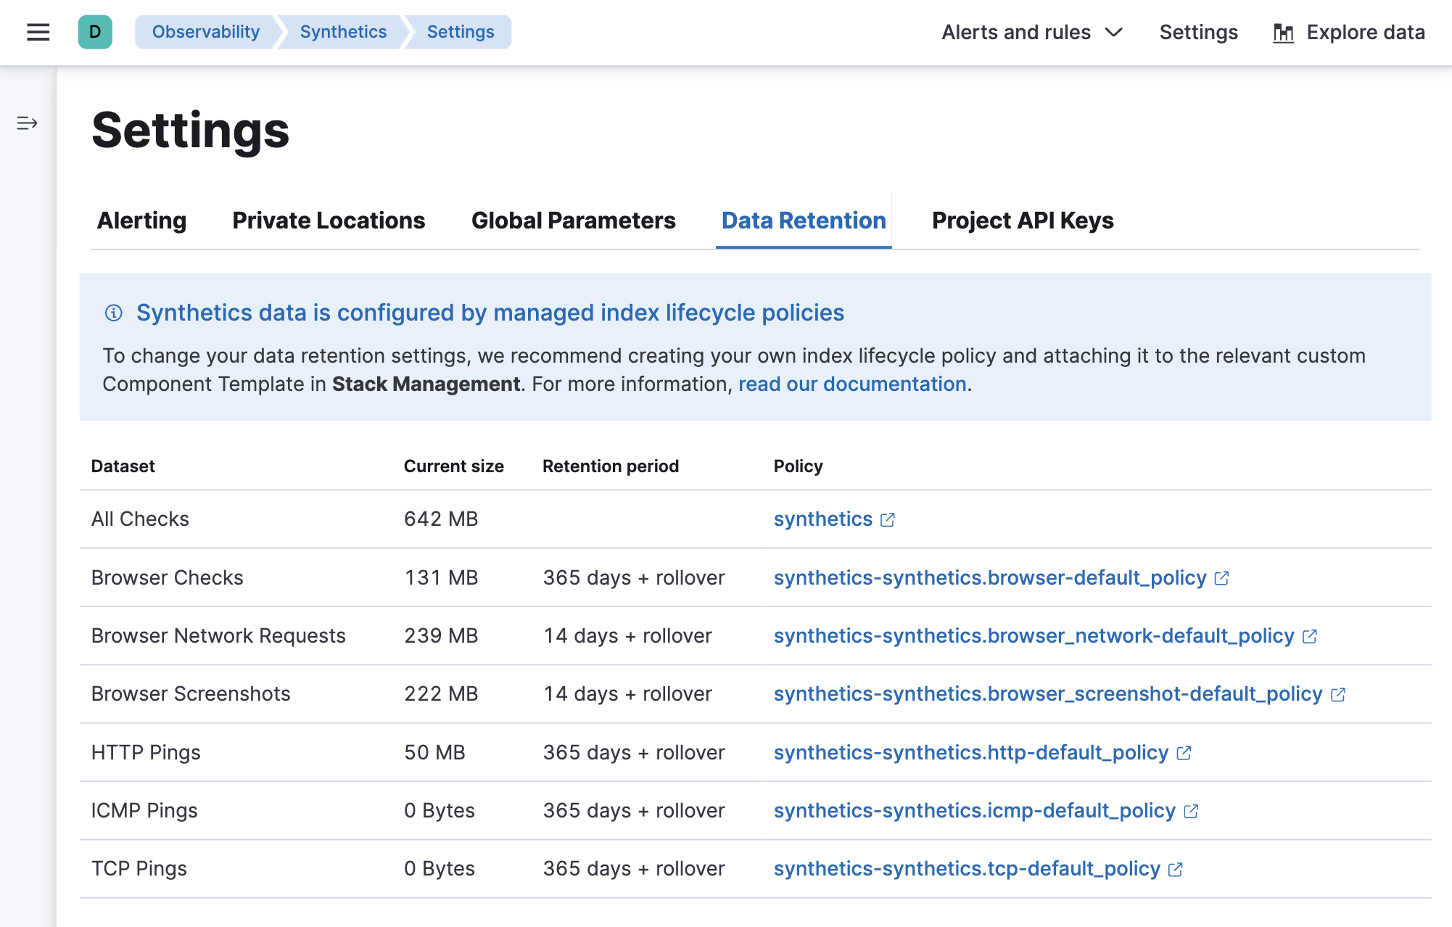This screenshot has width=1452, height=927.
Task: Open Explore data via its chart icon
Action: pyautogui.click(x=1284, y=32)
